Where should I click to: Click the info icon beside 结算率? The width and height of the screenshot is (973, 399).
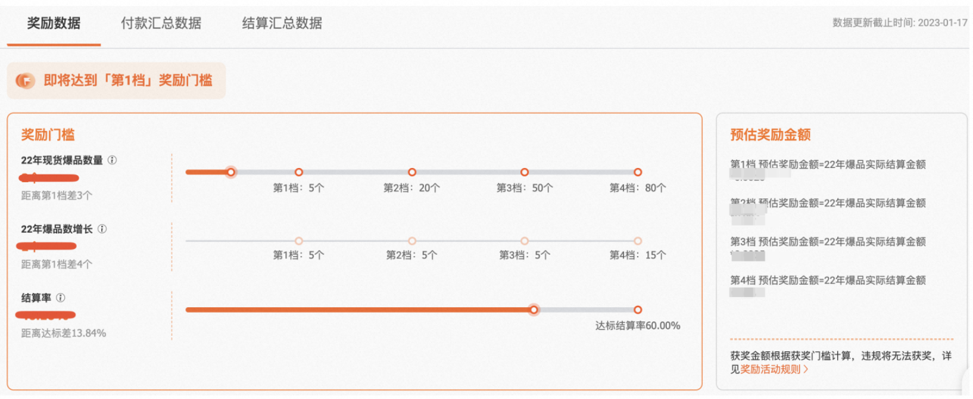click(60, 298)
